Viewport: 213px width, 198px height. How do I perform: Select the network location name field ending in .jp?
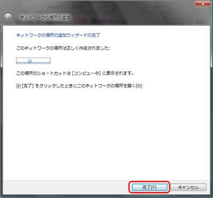coord(33,61)
